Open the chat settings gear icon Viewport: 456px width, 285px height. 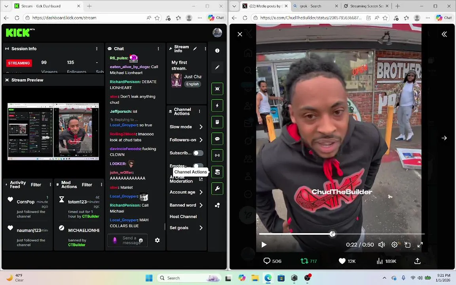[157, 240]
